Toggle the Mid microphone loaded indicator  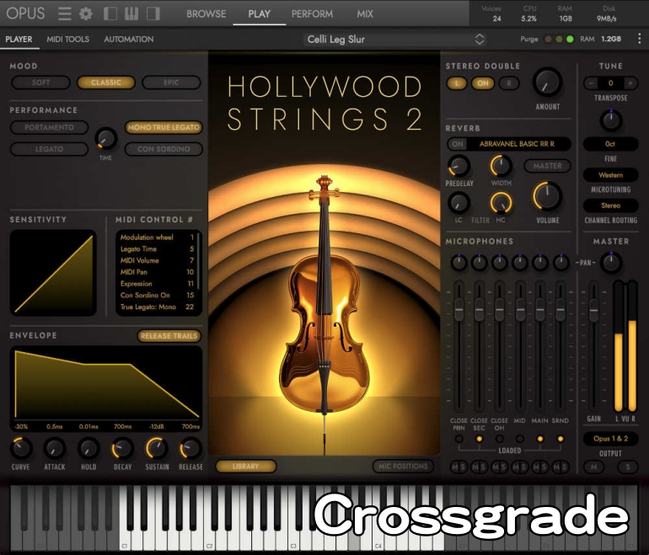point(520,439)
